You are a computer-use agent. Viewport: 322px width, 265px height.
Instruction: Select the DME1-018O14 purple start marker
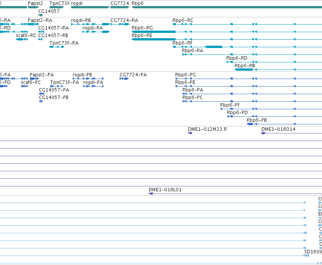pos(264,133)
